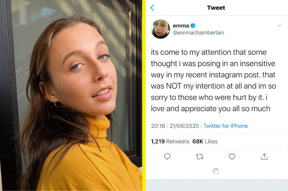Click the @emmachamberlain handle
This screenshot has width=288, height=191.
198,33
